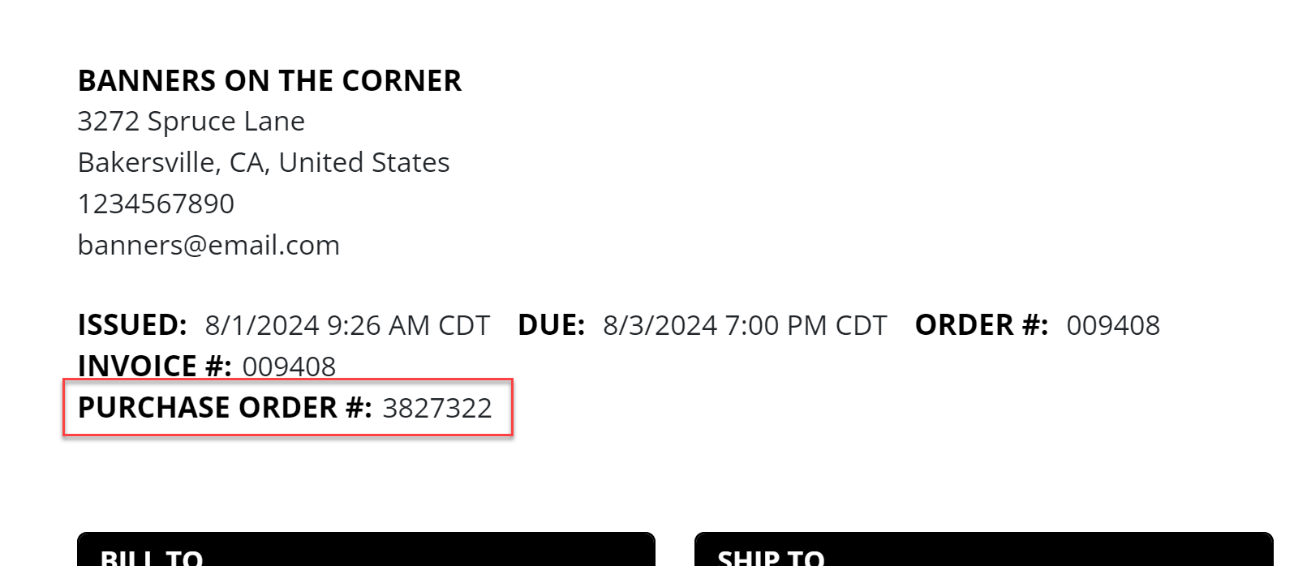Click the BILL TO section header
The width and height of the screenshot is (1294, 566).
152,558
